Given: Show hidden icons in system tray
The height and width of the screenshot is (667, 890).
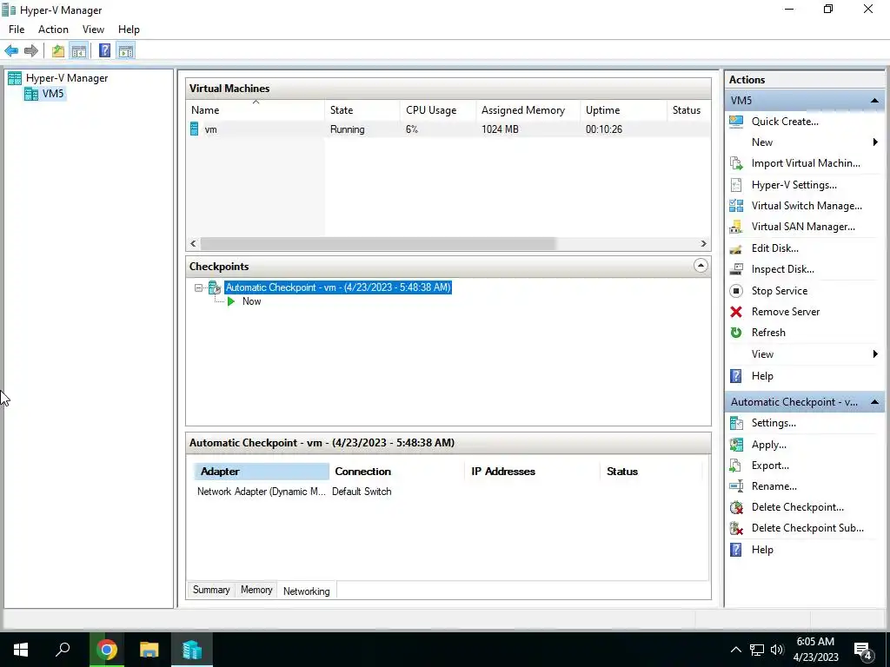Looking at the screenshot, I should [x=735, y=650].
